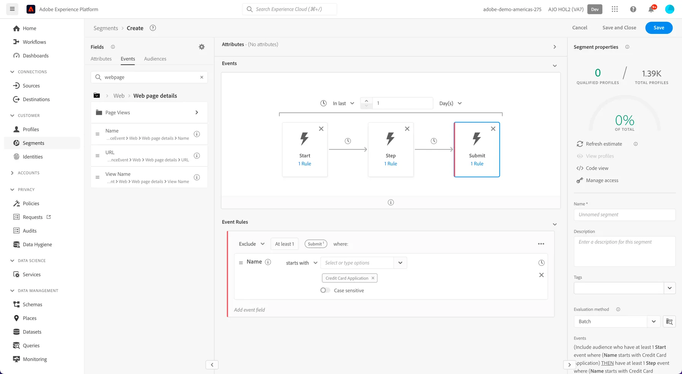Viewport: 682px width, 374px height.
Task: Open the evaluation method browse icon
Action: (x=669, y=322)
